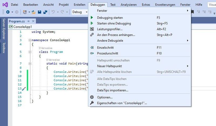Close the Program.cs tab

coord(33,21)
